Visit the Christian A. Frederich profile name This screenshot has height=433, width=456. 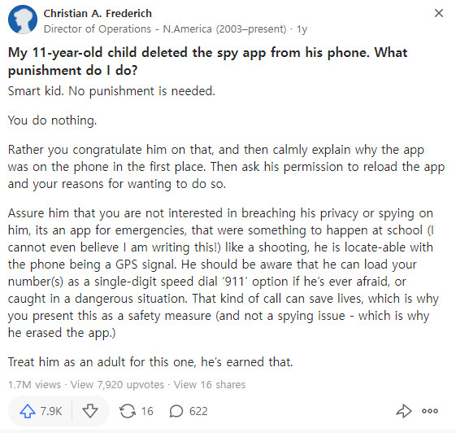pyautogui.click(x=98, y=13)
